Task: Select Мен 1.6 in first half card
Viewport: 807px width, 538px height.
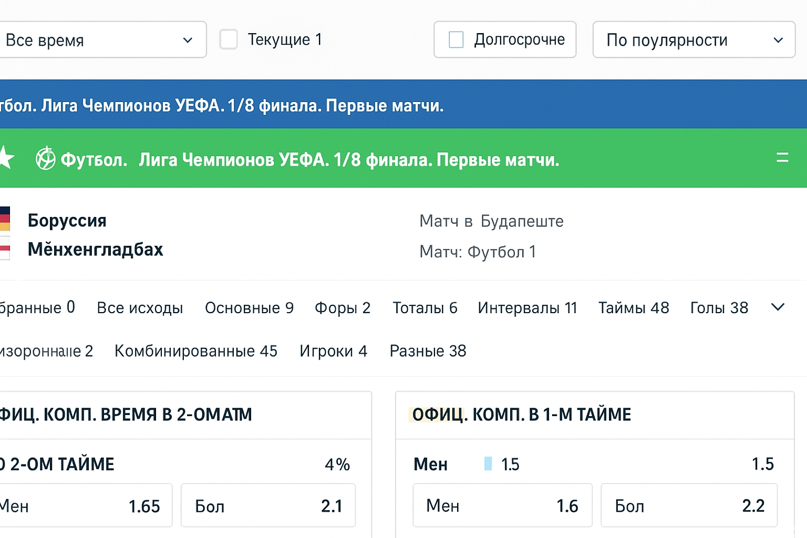Action: [x=502, y=505]
